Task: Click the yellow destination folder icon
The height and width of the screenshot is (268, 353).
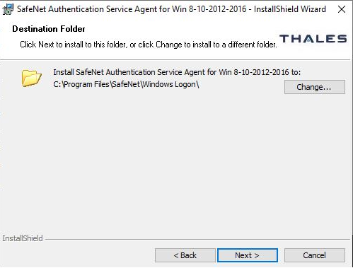Action: (32, 78)
